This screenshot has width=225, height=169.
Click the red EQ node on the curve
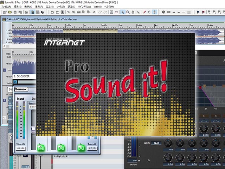point(200,87)
